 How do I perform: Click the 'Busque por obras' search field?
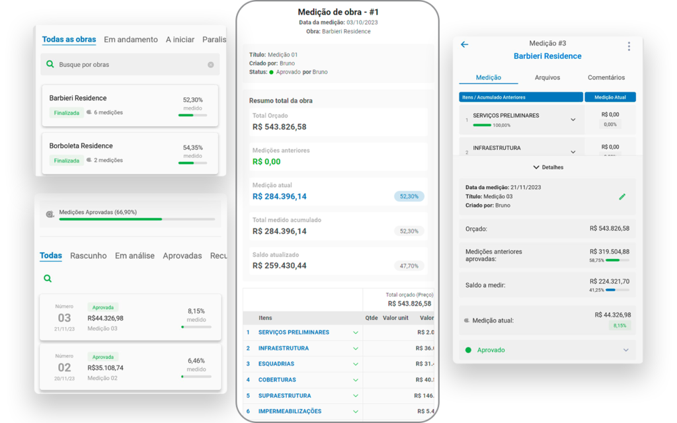[130, 65]
